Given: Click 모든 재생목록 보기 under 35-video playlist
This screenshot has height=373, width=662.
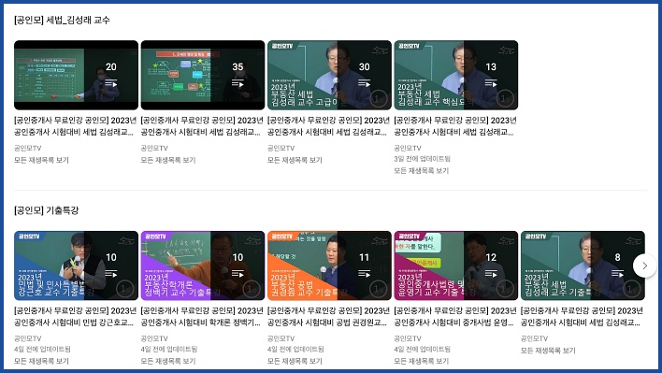Looking at the screenshot, I should (x=168, y=160).
